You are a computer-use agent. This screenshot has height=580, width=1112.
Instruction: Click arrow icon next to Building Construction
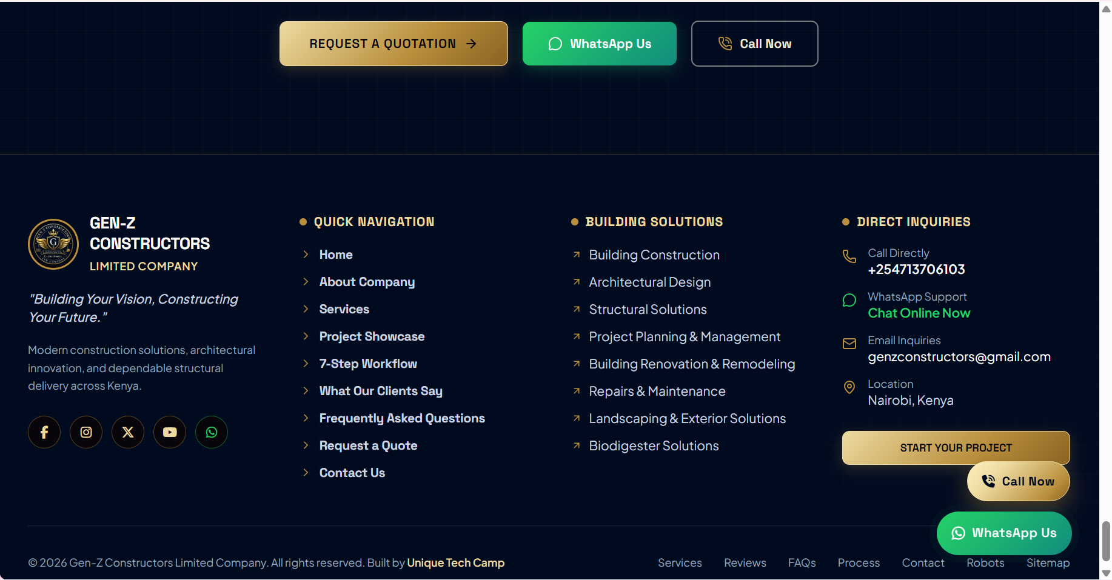pyautogui.click(x=577, y=255)
